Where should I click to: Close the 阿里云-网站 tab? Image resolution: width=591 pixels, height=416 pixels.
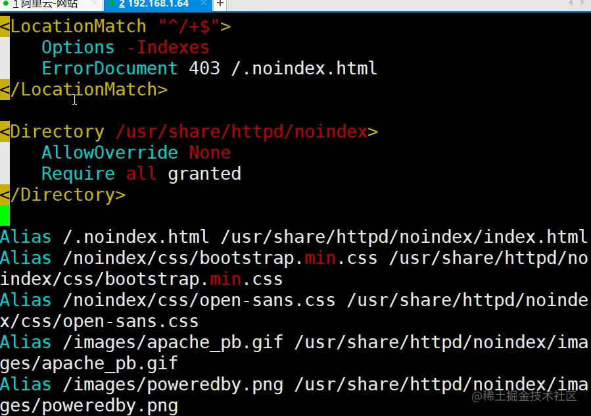tap(94, 3)
